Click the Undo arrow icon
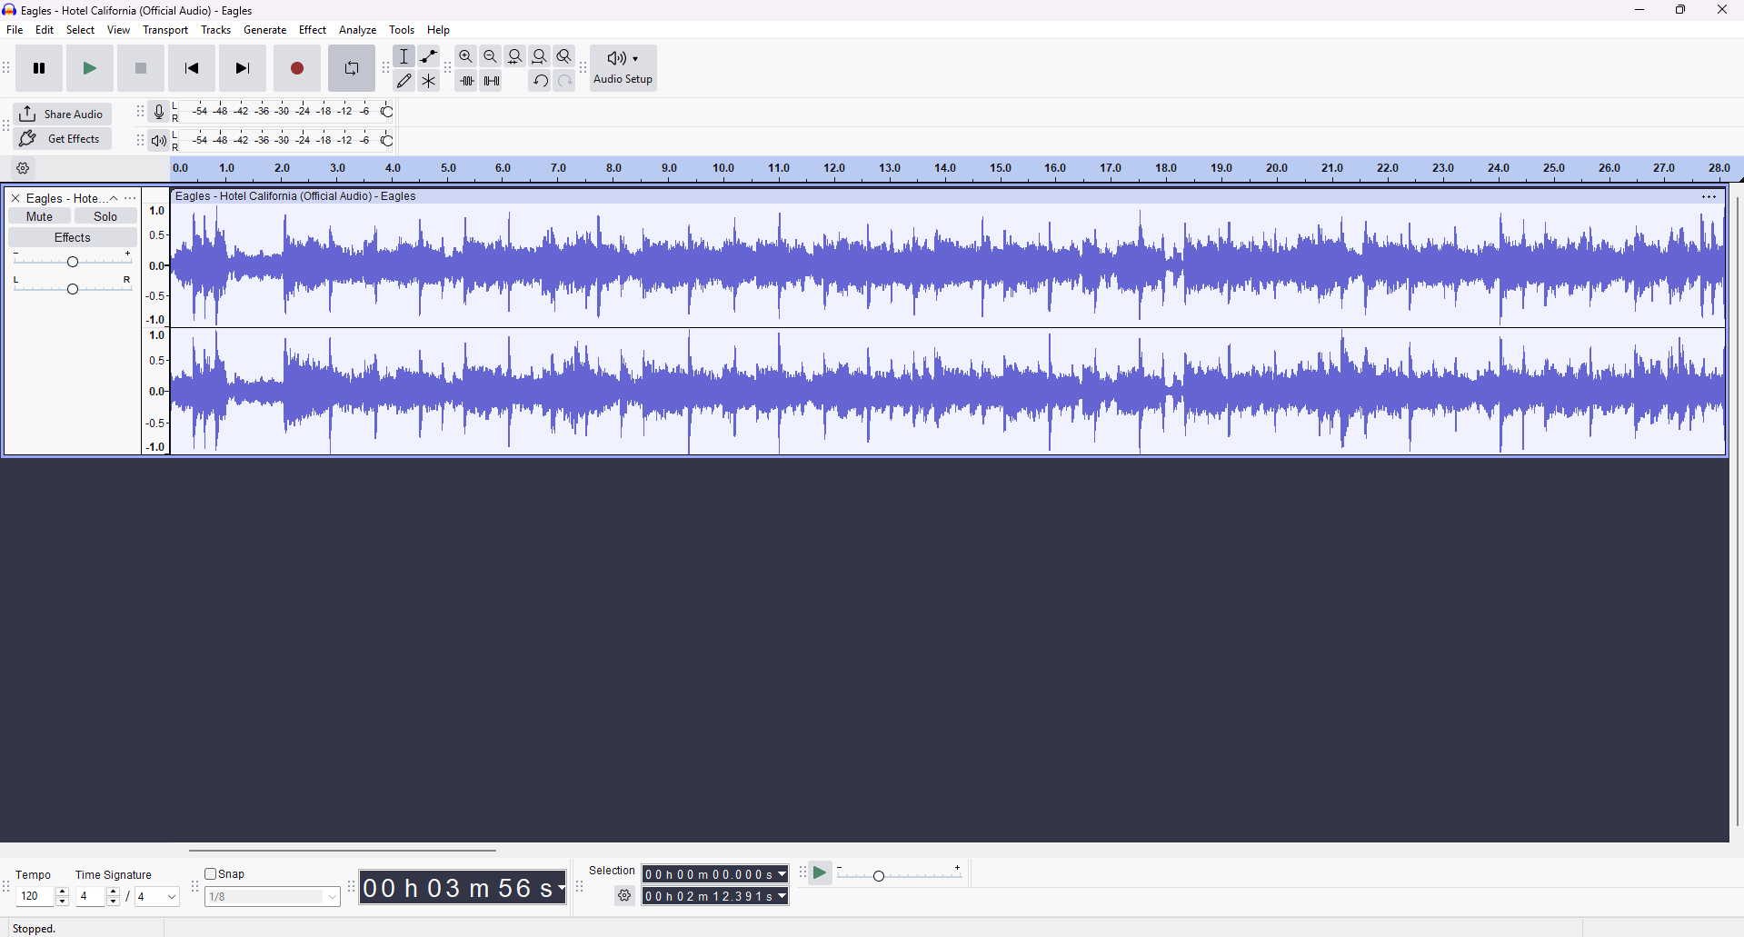The height and width of the screenshot is (937, 1744). click(x=541, y=81)
